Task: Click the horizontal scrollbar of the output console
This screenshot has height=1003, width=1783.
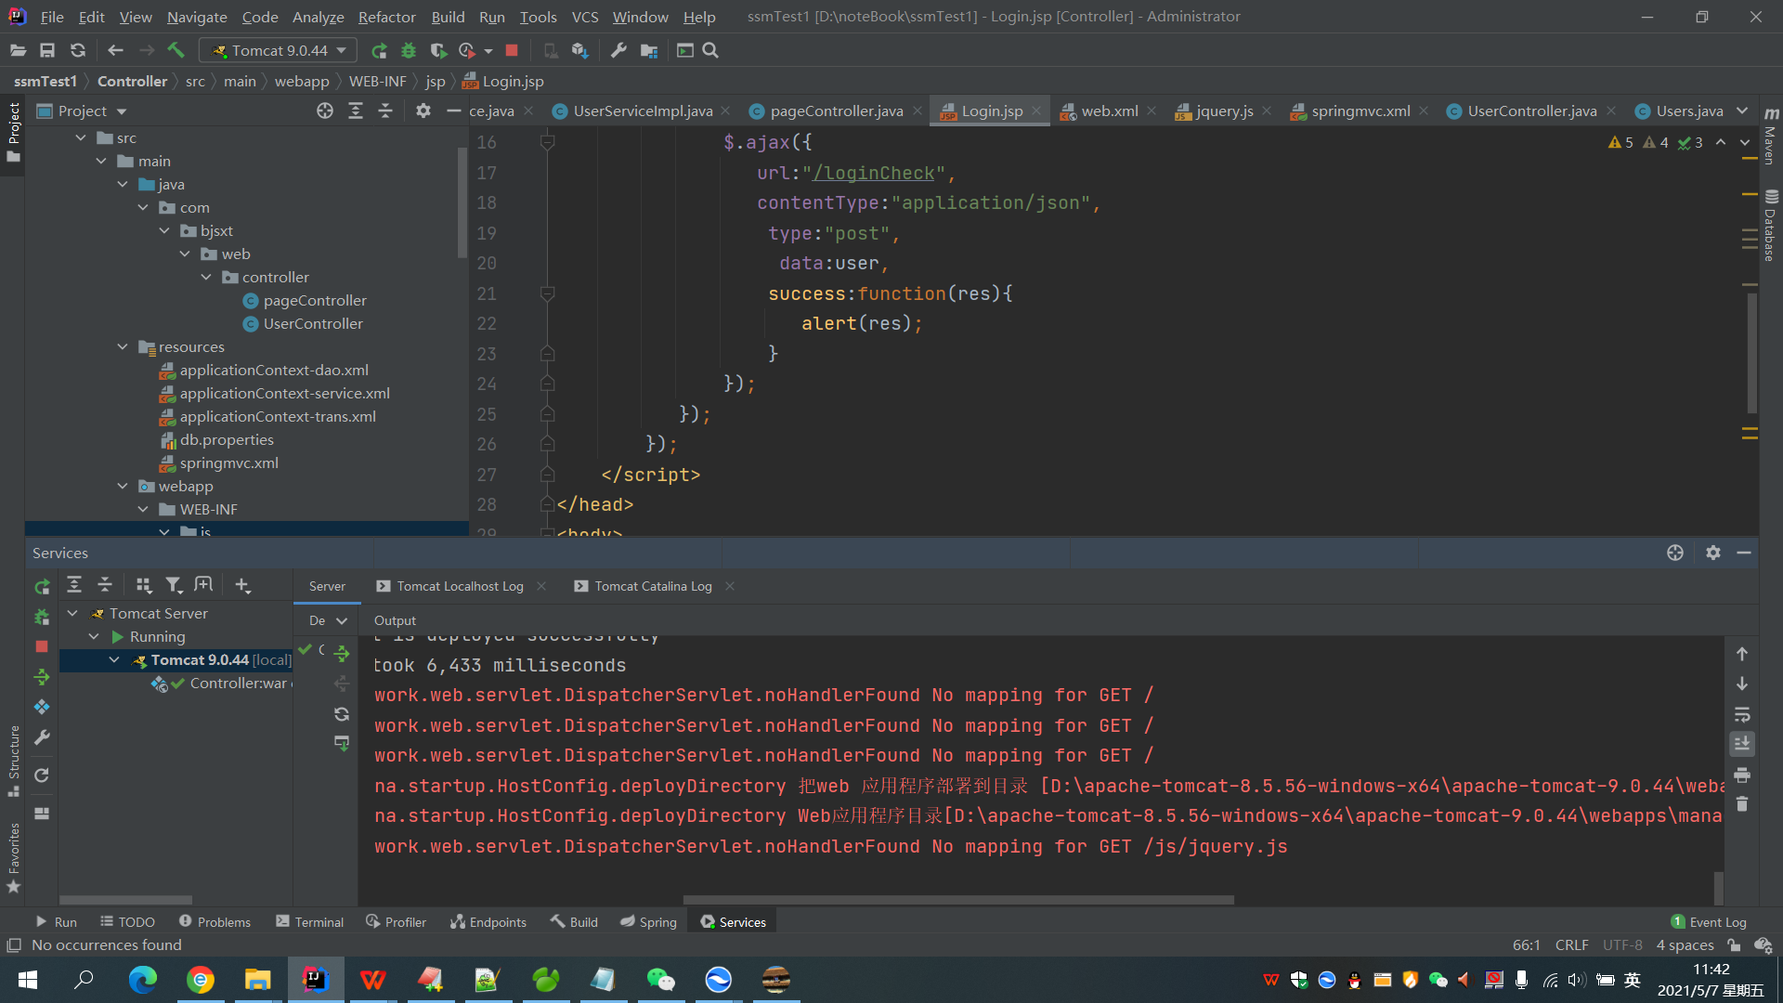Action: pos(958,899)
